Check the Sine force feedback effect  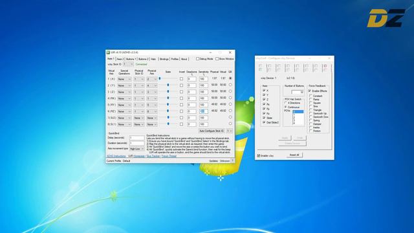[310, 106]
